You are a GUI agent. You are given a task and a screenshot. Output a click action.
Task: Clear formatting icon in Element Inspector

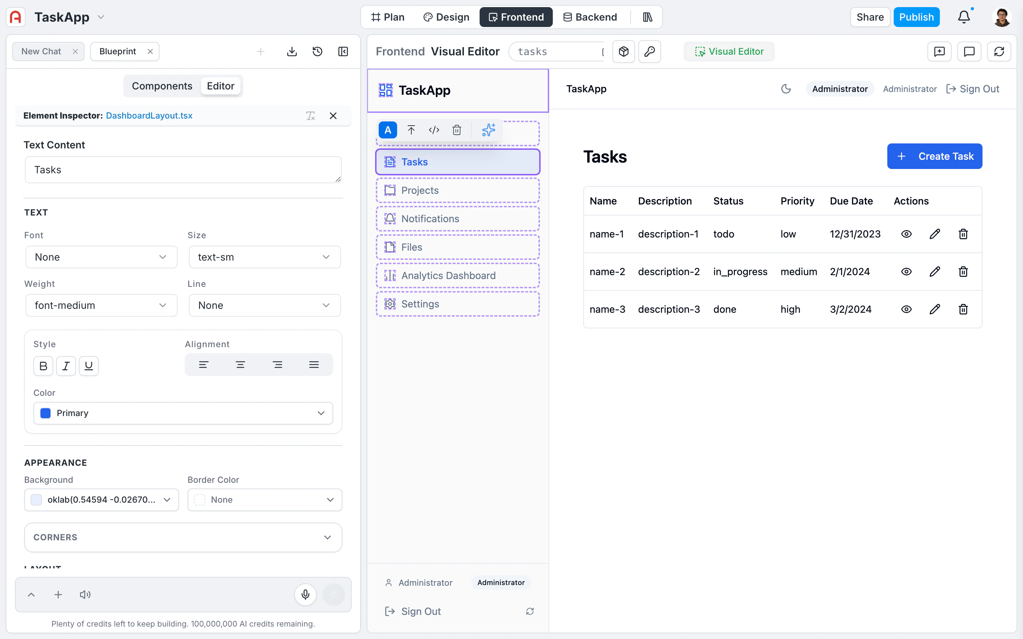pyautogui.click(x=311, y=116)
